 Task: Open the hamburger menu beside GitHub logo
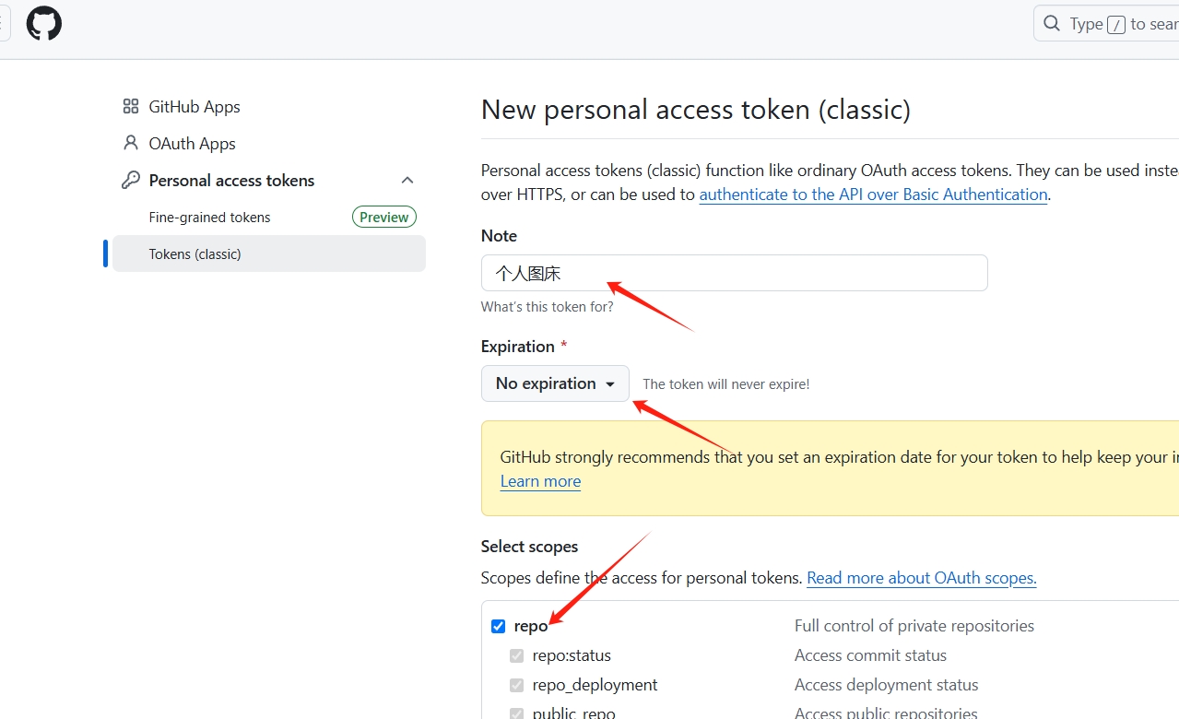(4, 23)
